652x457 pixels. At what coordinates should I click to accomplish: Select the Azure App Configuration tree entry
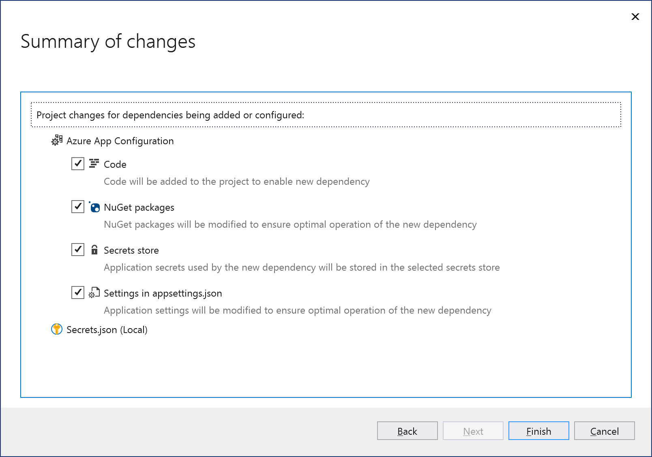coord(120,141)
